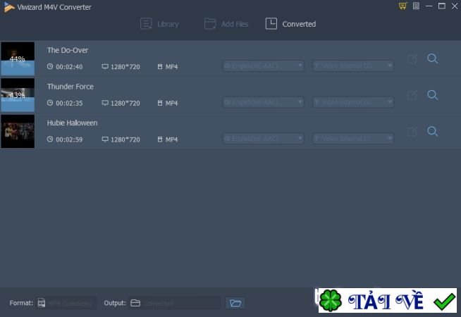This screenshot has width=461, height=317.
Task: Click The Do-Over title
Action: pyautogui.click(x=68, y=50)
